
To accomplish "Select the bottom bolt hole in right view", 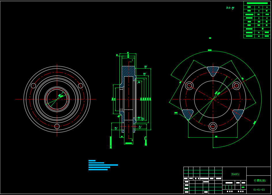I will click(x=213, y=126).
